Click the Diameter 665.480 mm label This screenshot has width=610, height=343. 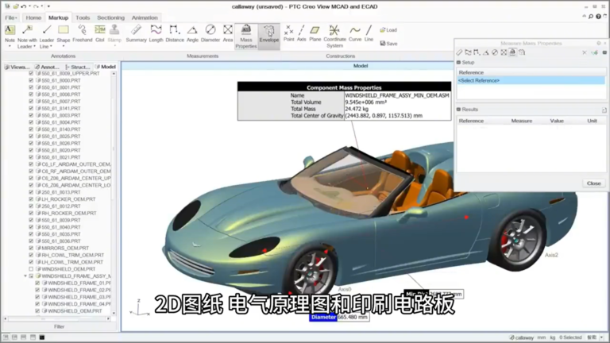click(339, 318)
